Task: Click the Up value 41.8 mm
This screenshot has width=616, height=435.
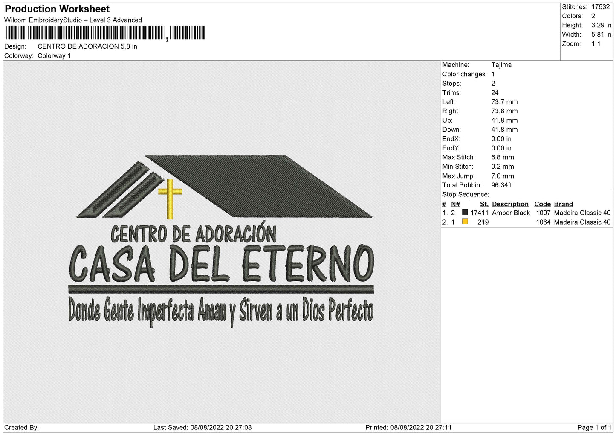Action: click(504, 121)
